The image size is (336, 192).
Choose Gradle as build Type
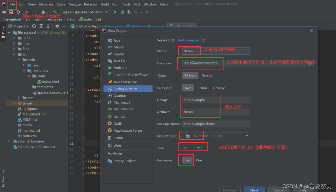[x=207, y=75]
